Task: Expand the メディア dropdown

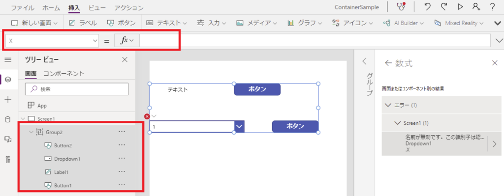Action: pos(257,23)
